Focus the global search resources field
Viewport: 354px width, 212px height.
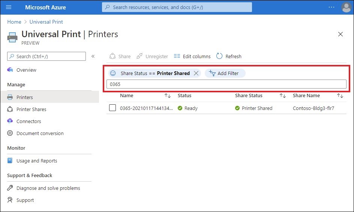coord(177,7)
